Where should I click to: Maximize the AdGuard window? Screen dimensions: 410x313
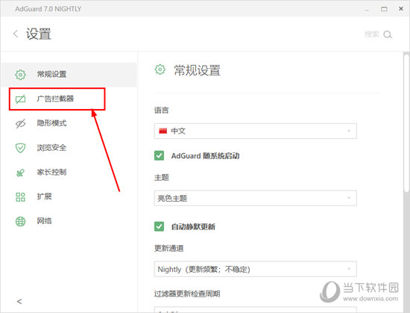click(x=384, y=9)
